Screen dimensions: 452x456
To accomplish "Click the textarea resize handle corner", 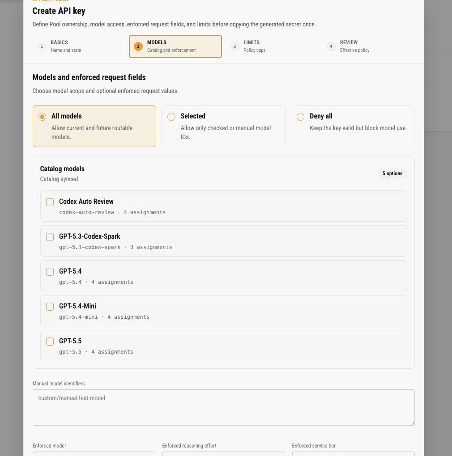I will tap(412, 423).
